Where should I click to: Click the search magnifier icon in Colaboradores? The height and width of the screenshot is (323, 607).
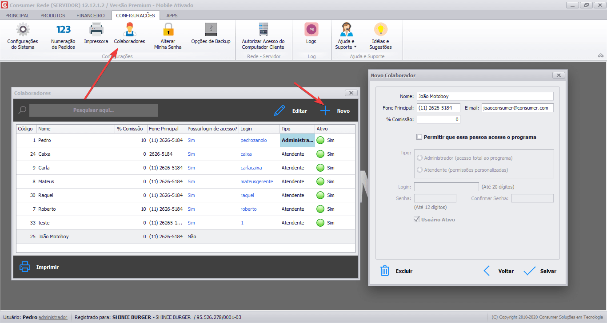tap(22, 110)
